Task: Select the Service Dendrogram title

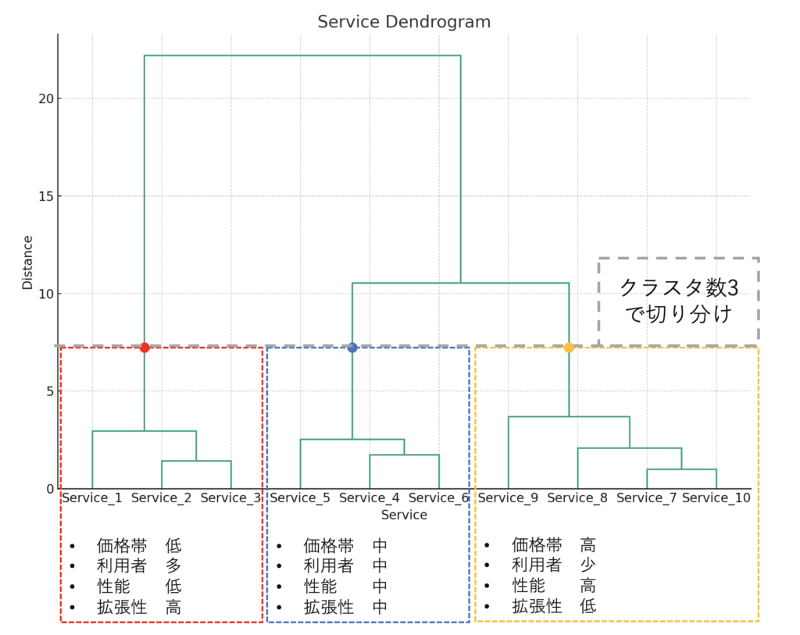Action: pyautogui.click(x=403, y=22)
